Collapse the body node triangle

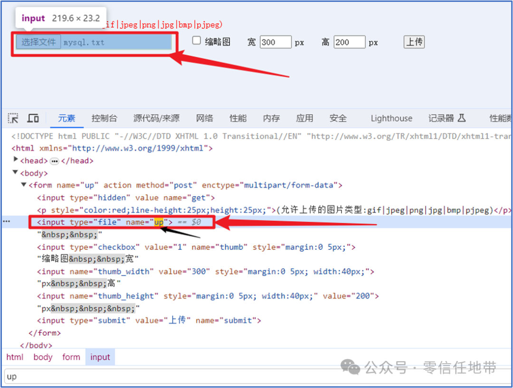click(15, 172)
